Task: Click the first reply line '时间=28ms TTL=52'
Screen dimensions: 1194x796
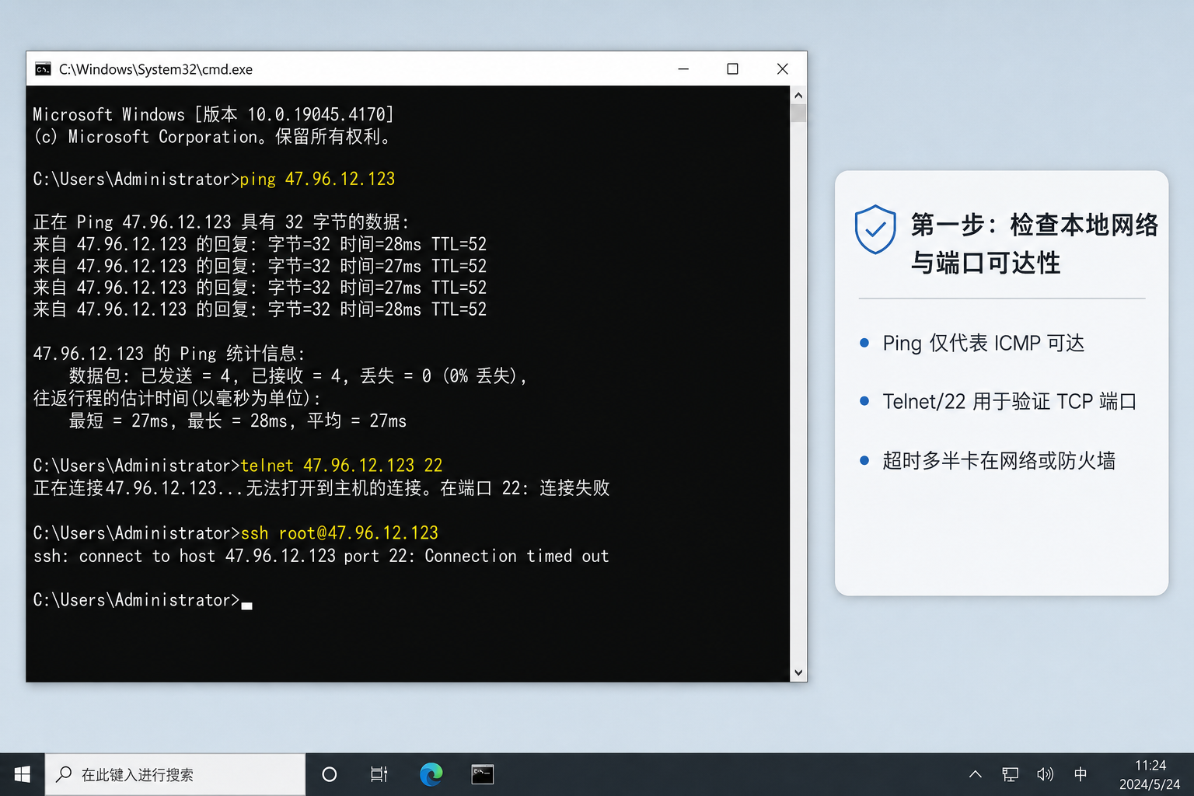Action: click(260, 244)
